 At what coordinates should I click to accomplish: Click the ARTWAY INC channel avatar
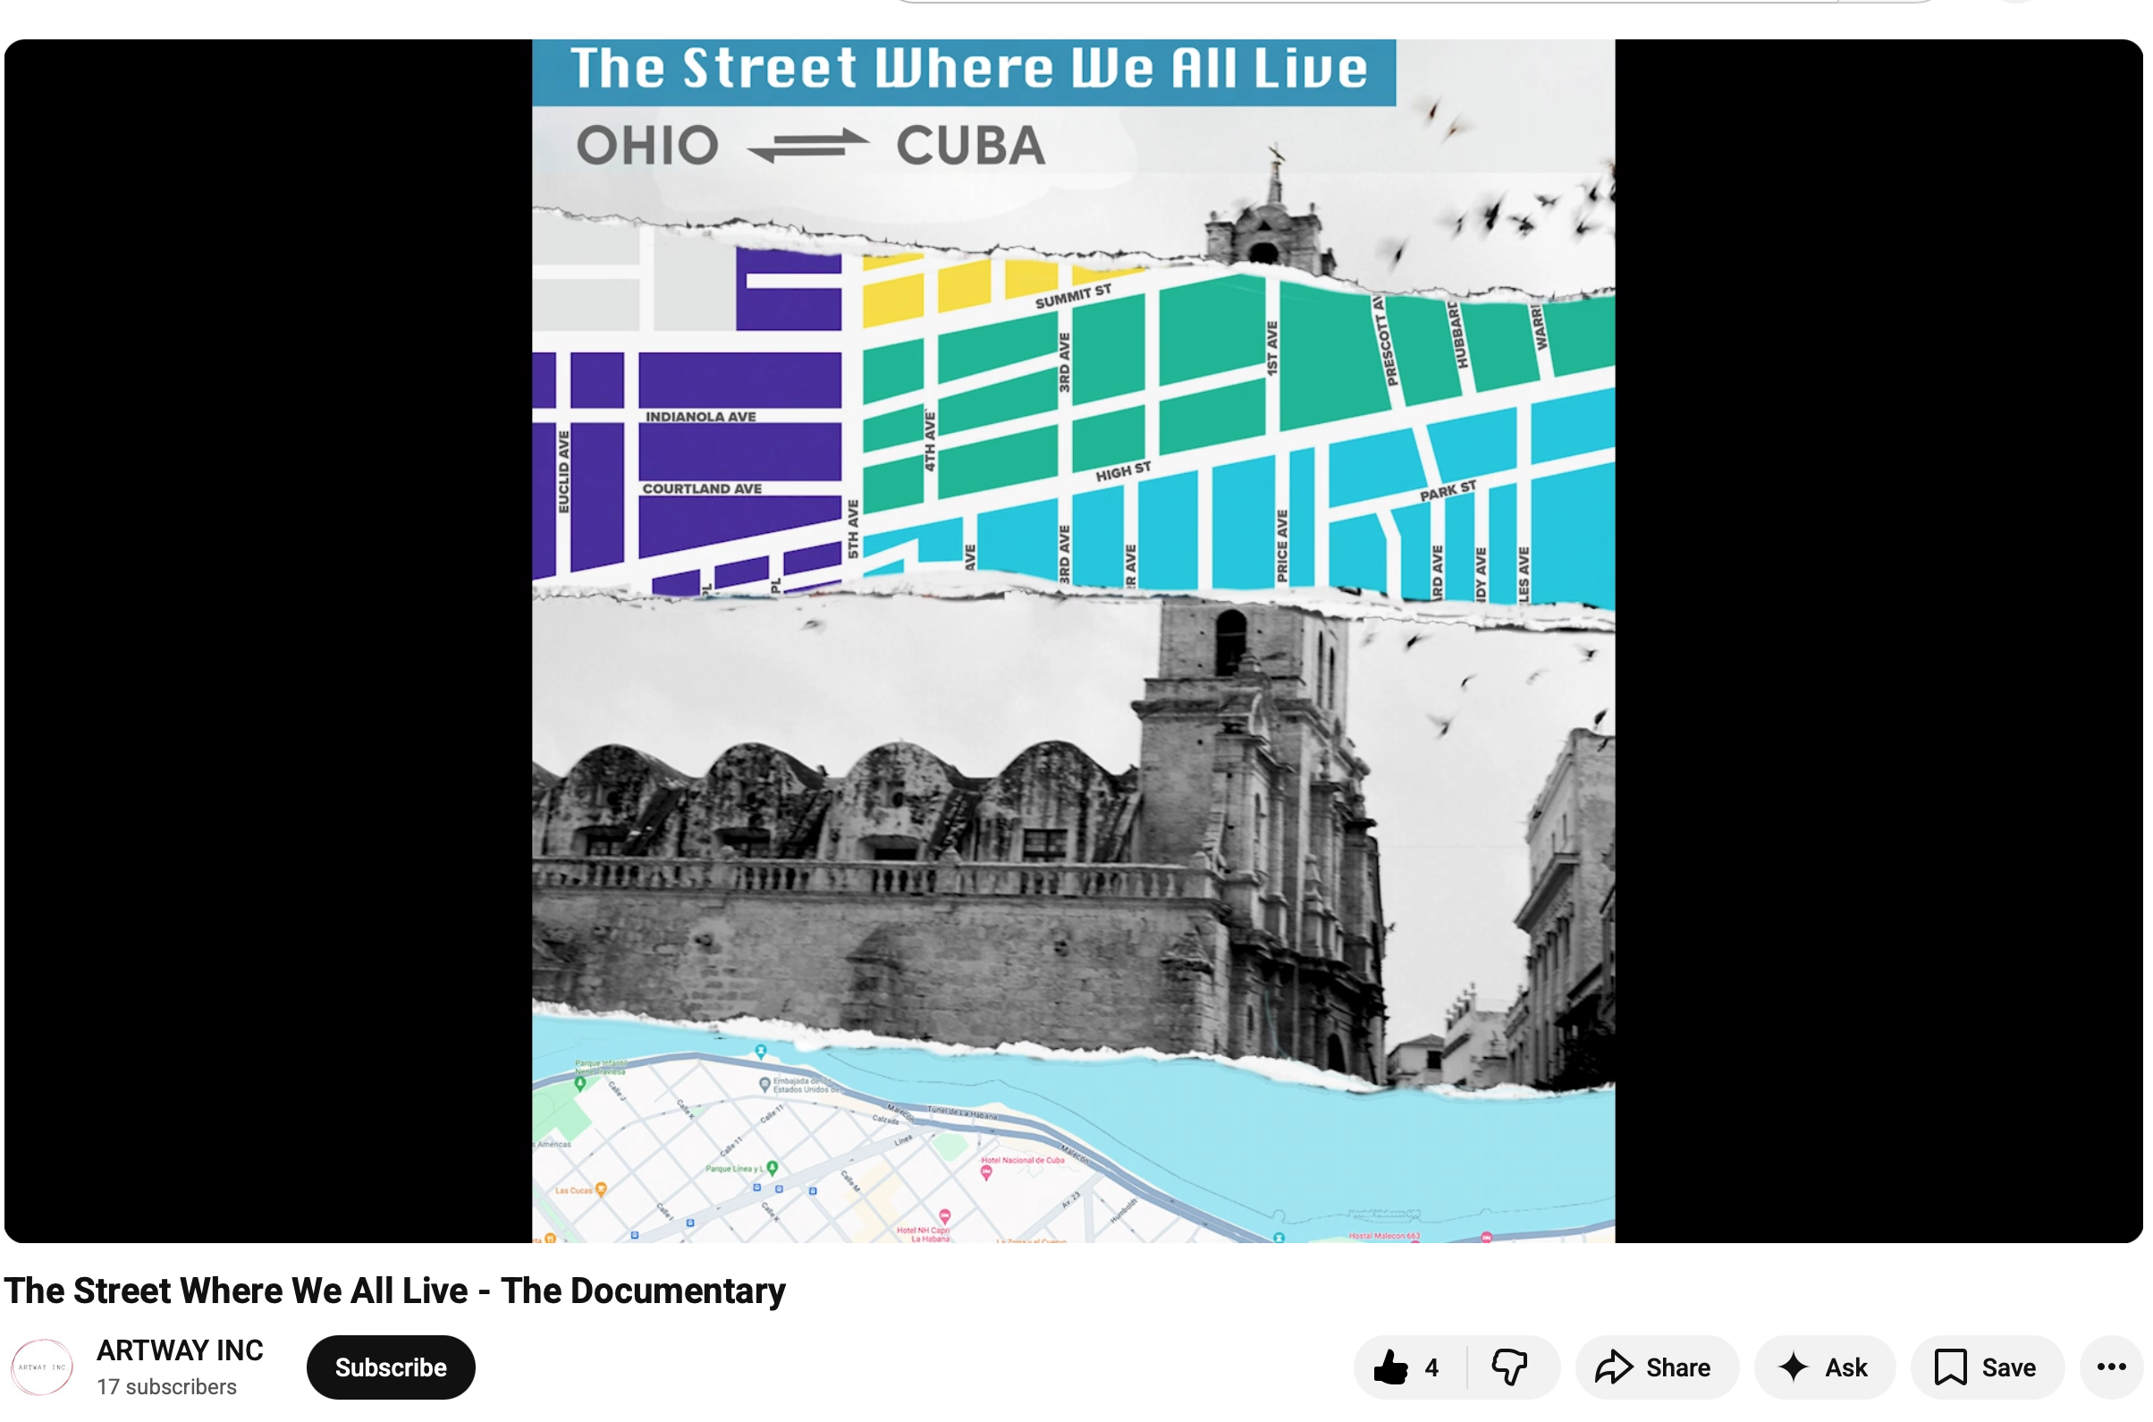point(42,1367)
